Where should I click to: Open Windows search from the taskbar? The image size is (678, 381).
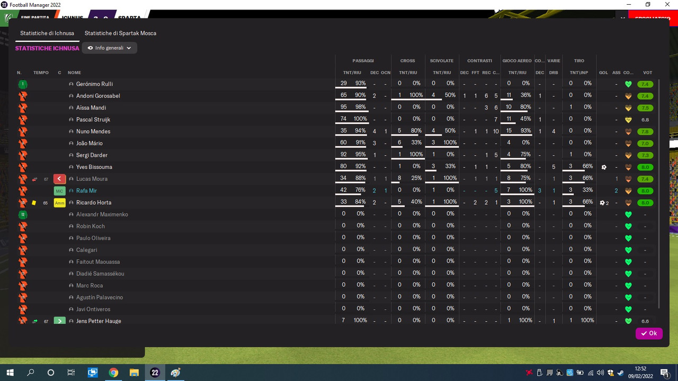tap(31, 373)
